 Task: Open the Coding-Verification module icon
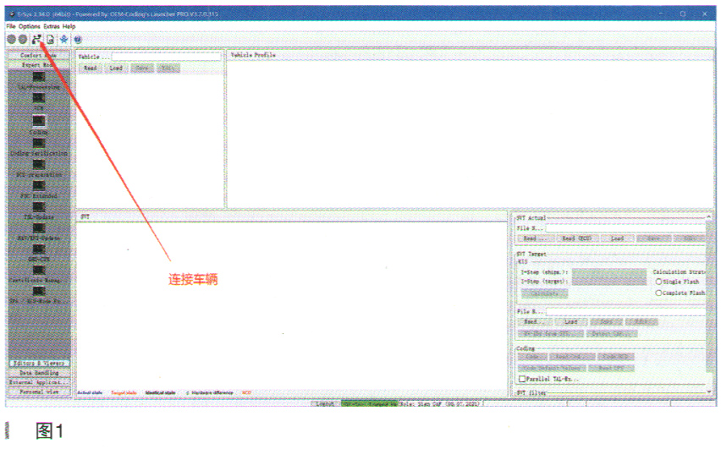[39, 142]
